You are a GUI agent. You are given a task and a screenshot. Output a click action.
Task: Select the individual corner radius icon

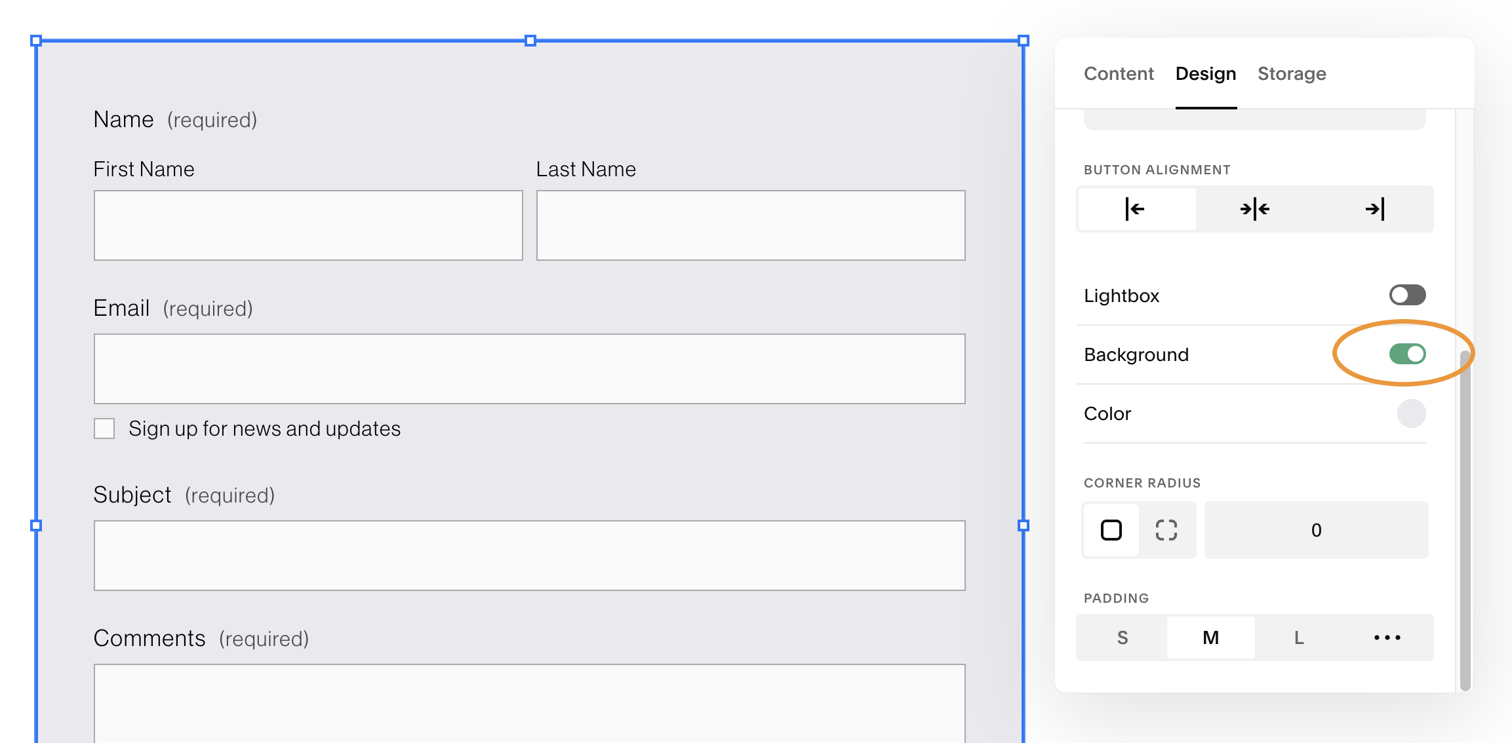click(1166, 530)
